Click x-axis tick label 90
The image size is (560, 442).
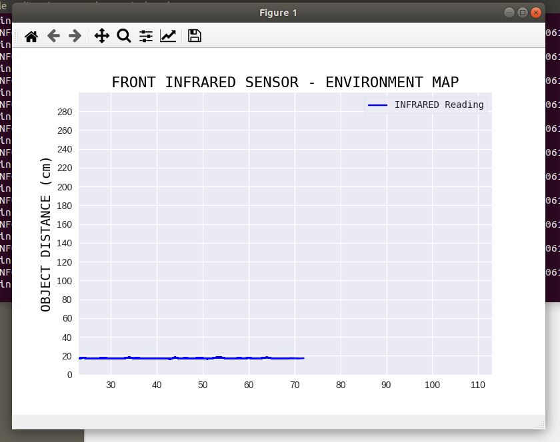tap(386, 385)
